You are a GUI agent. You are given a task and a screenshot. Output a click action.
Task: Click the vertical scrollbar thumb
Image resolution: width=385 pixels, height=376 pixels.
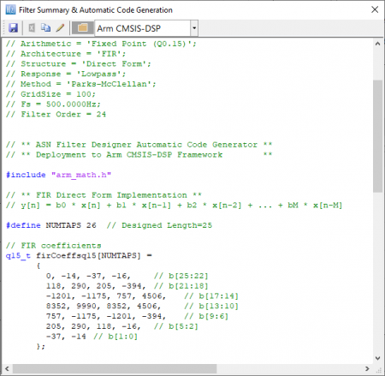pyautogui.click(x=378, y=136)
